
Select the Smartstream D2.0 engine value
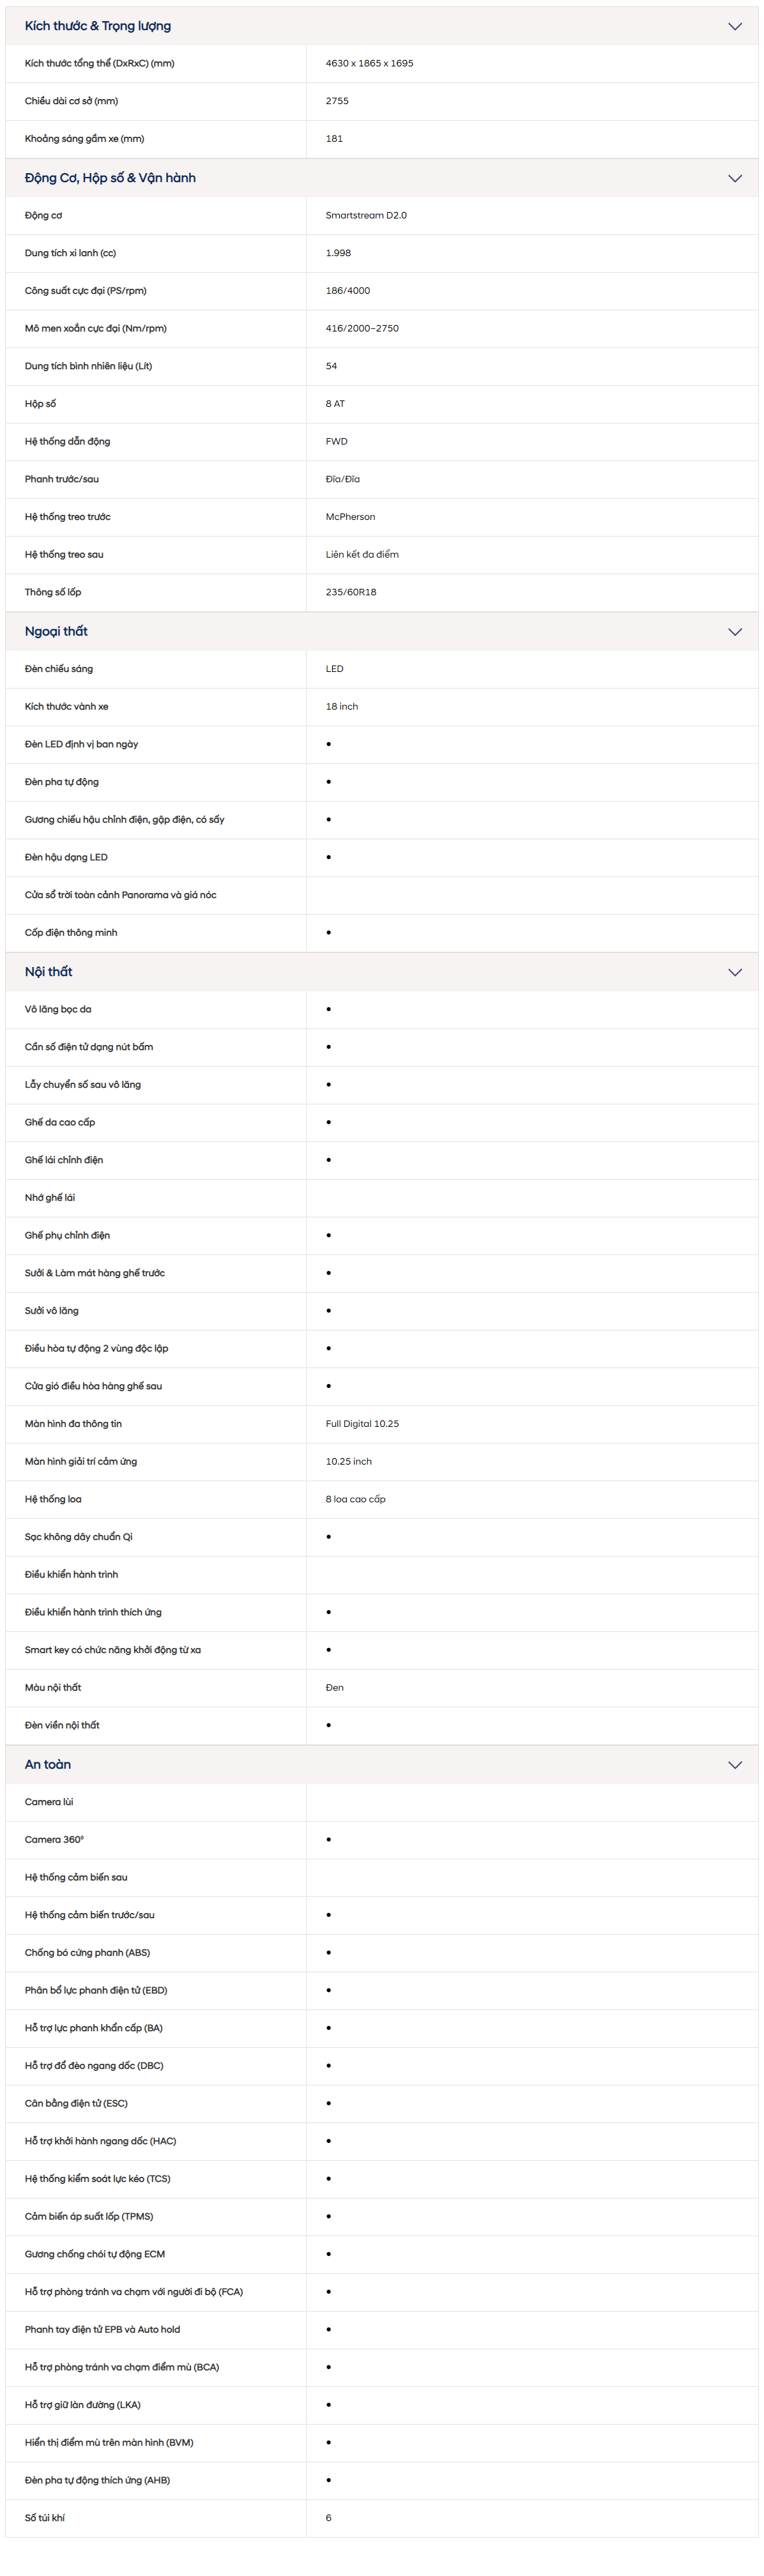tap(366, 216)
